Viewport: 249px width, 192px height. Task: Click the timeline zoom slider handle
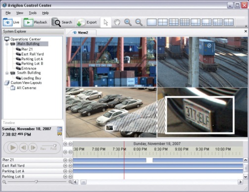point(36,182)
